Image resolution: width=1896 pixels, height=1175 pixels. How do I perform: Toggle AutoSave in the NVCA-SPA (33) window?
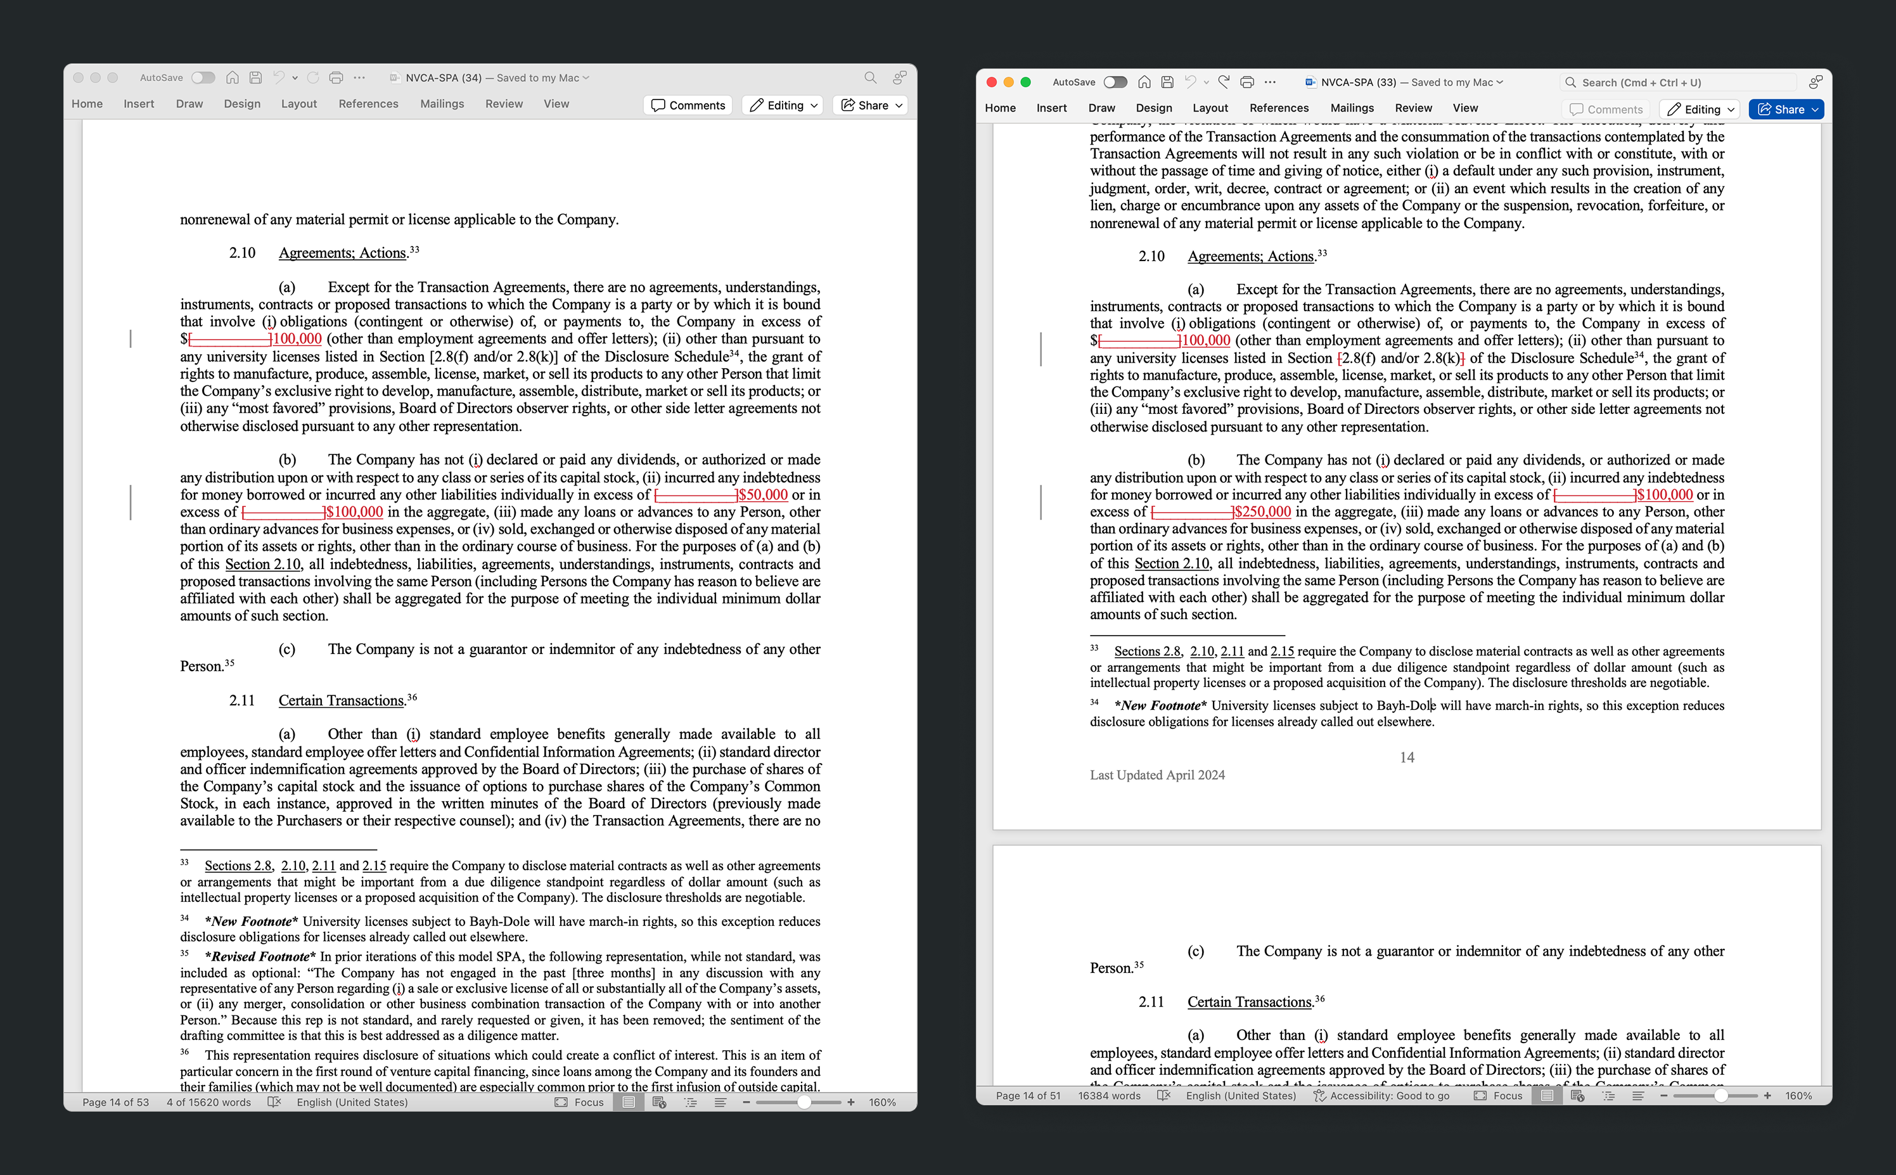[x=1115, y=82]
